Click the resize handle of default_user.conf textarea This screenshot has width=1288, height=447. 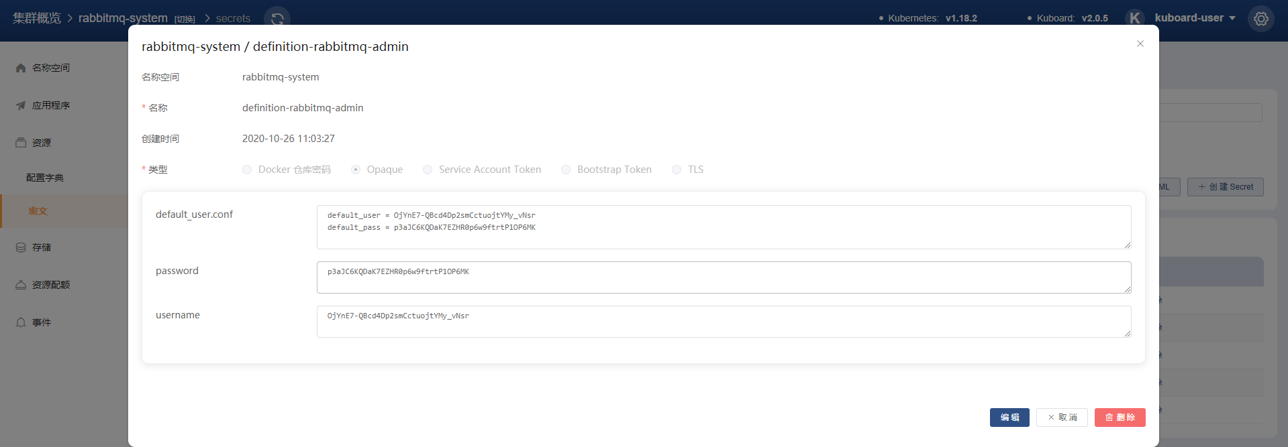tap(1128, 245)
